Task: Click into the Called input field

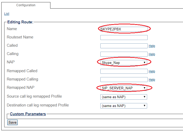Action: [x=124, y=46]
